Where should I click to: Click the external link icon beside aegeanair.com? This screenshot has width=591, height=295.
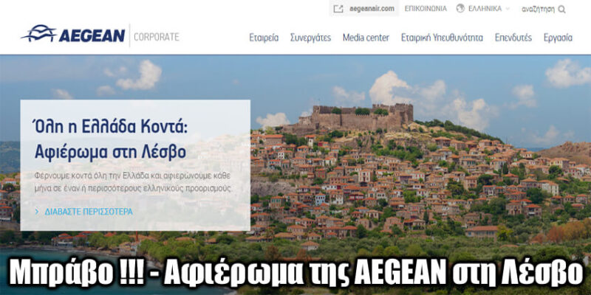tap(338, 9)
